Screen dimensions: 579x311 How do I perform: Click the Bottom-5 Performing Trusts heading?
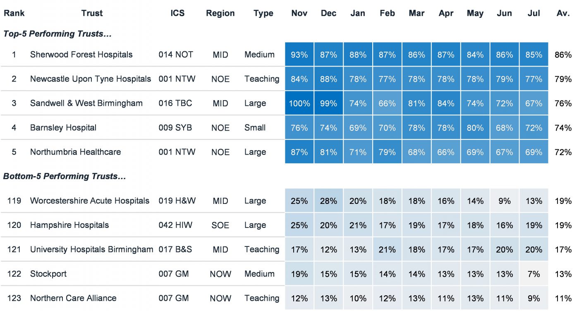(65, 177)
